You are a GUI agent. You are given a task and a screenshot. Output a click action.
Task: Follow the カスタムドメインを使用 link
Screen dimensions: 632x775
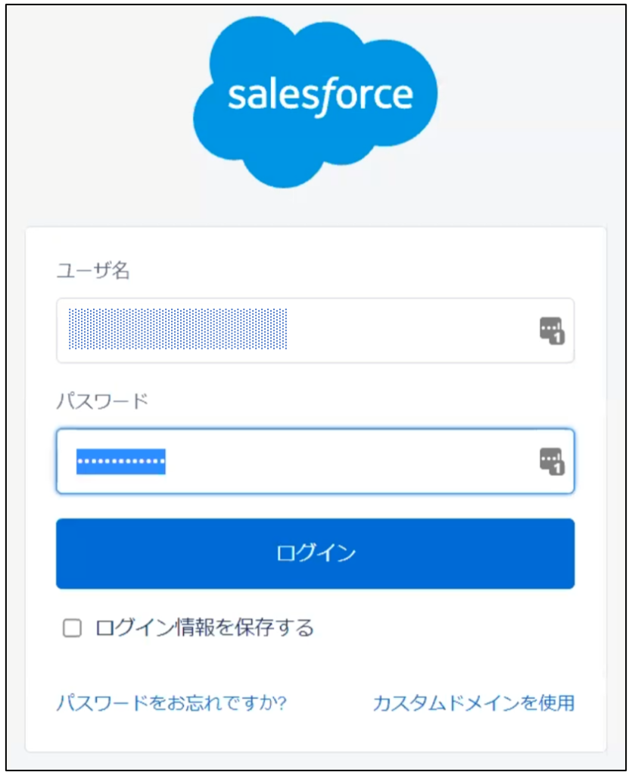[x=474, y=703]
